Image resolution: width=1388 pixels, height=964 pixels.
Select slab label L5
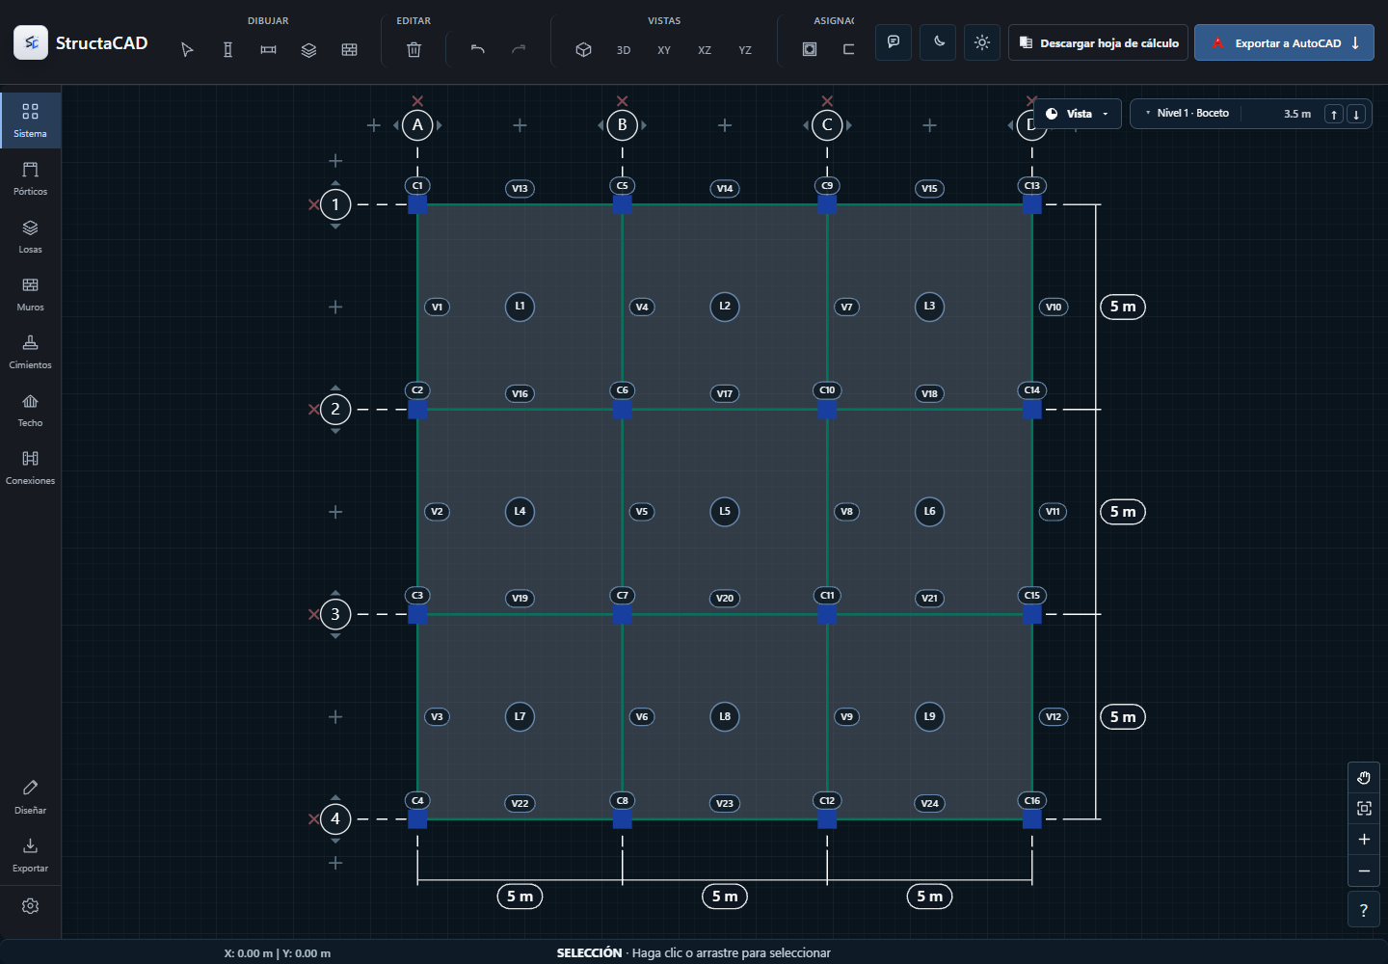[725, 511]
